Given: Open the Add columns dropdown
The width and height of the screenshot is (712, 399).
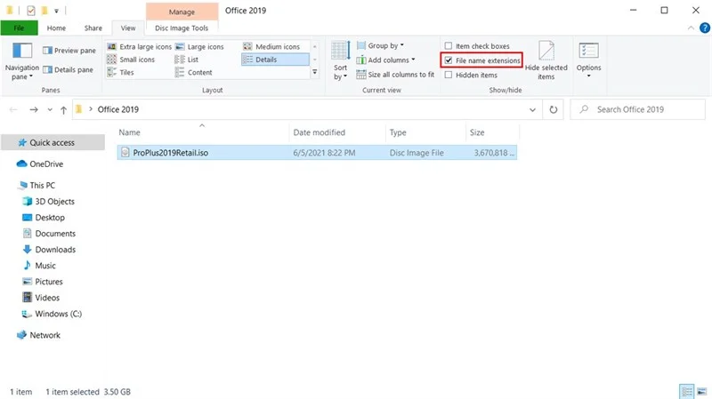Looking at the screenshot, I should 386,60.
